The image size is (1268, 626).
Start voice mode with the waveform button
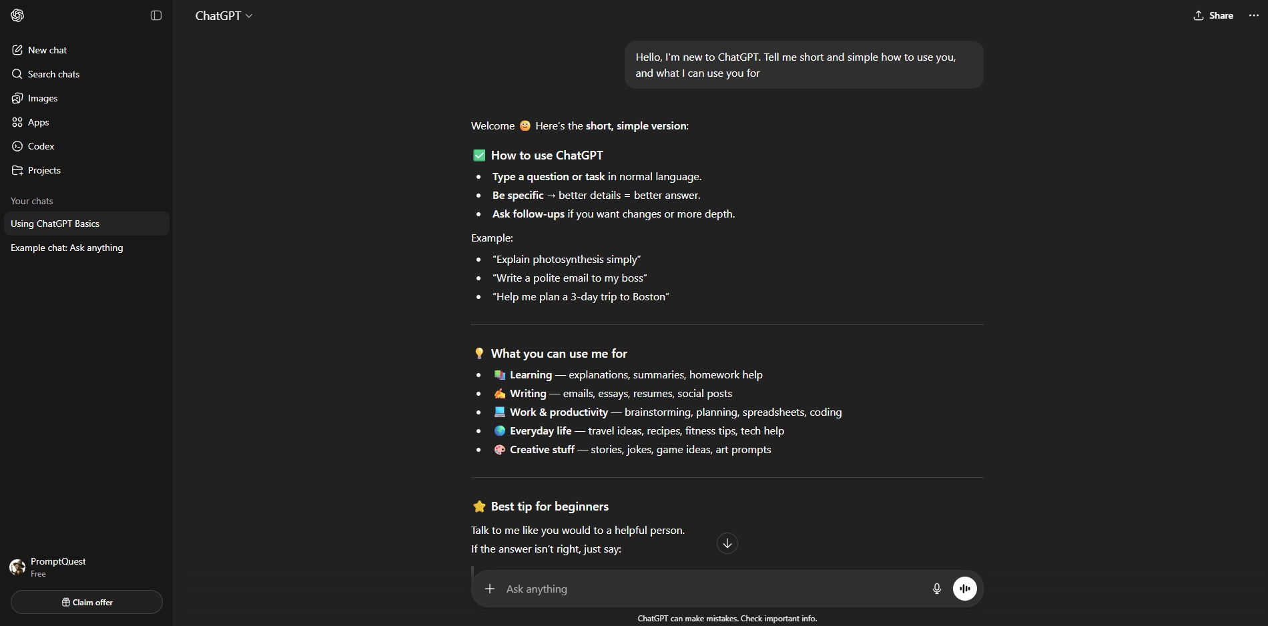pos(964,589)
